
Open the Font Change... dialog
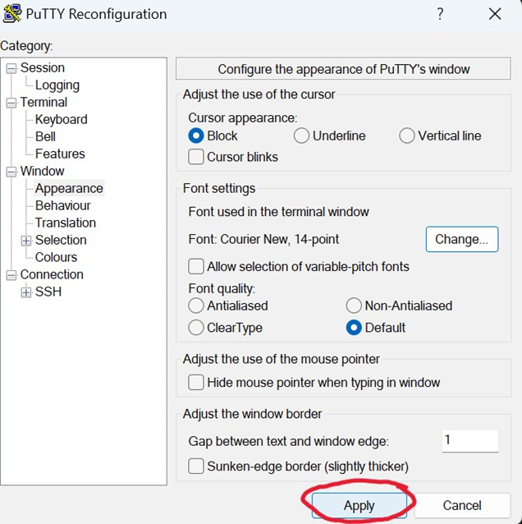point(462,239)
